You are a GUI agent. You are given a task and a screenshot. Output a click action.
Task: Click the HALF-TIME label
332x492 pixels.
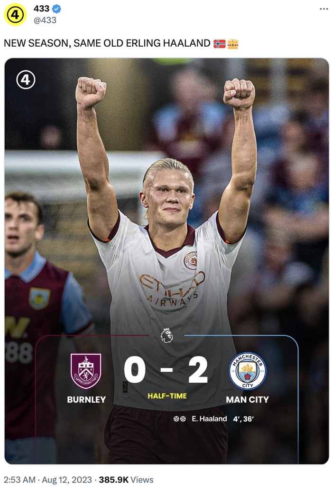point(167,396)
